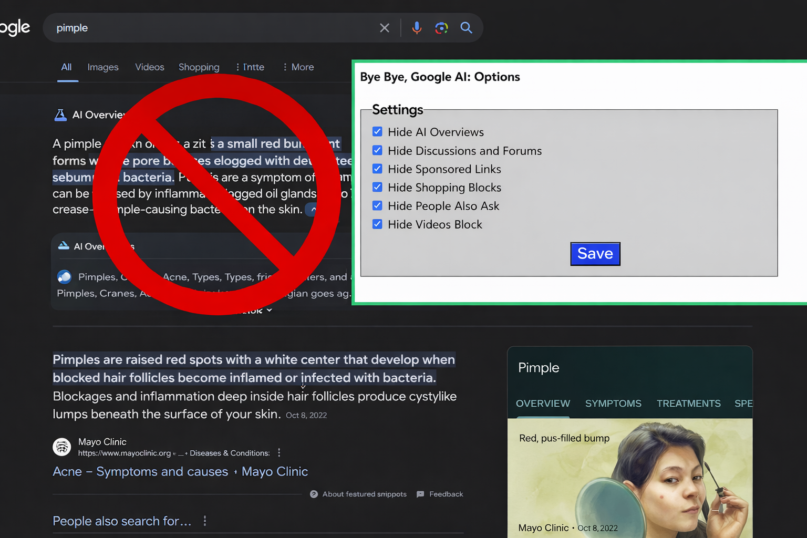Collapse the AI Overview with the chevron button

tap(314, 210)
